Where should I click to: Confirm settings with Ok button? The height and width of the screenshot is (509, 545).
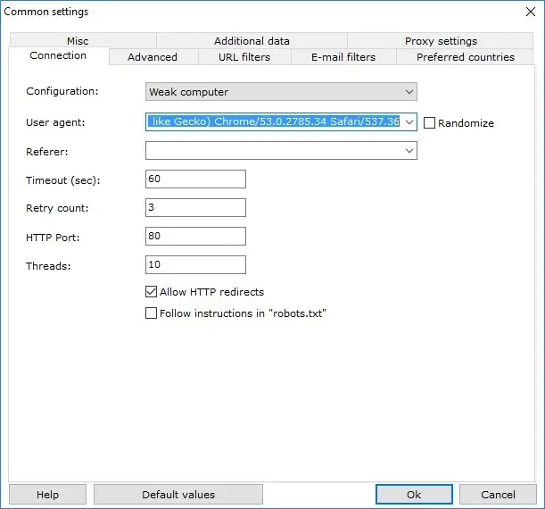pyautogui.click(x=414, y=495)
